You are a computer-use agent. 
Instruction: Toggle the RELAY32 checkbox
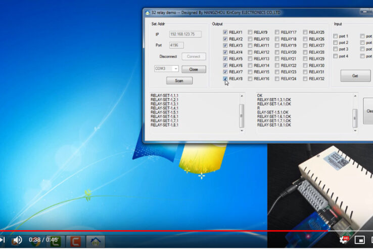pos(305,78)
